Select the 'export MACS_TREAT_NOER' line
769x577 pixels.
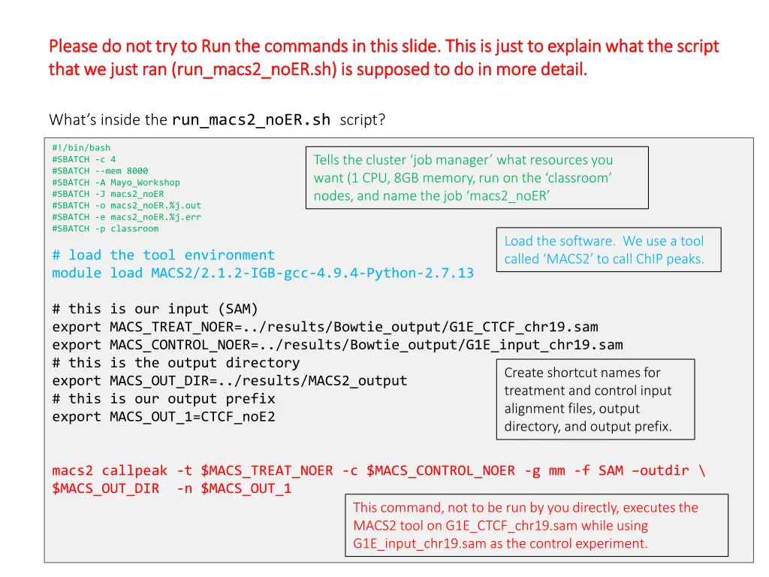tap(324, 327)
